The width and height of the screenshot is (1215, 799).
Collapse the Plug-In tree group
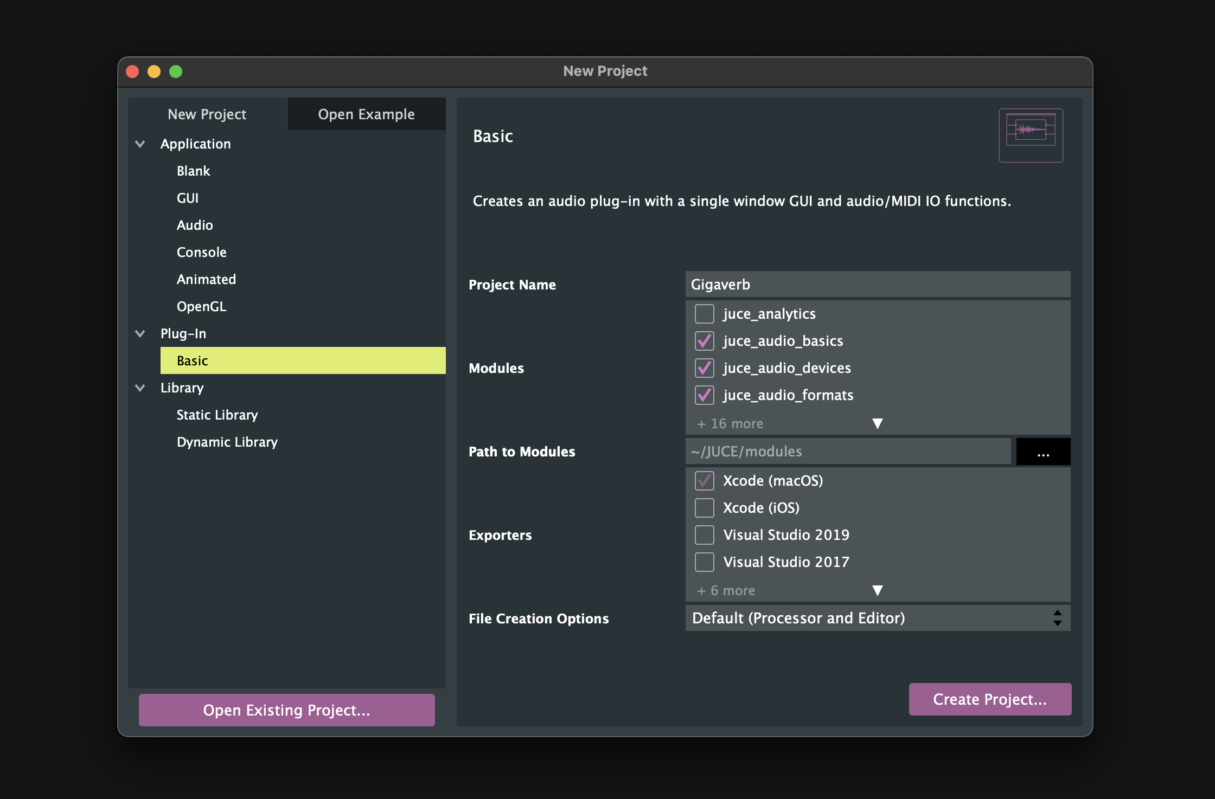click(140, 334)
